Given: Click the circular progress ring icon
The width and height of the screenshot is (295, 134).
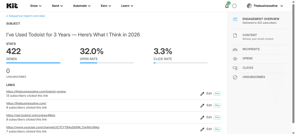Looking at the screenshot, I should click(234, 6).
